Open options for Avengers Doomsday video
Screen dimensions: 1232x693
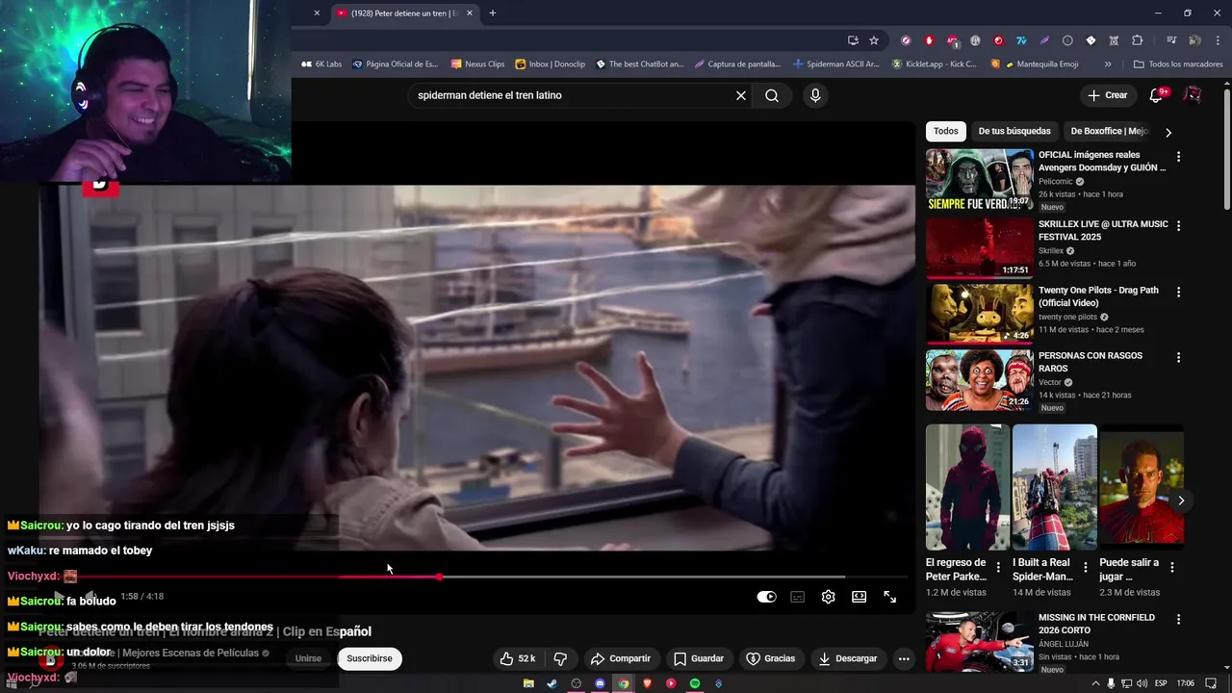coord(1178,157)
